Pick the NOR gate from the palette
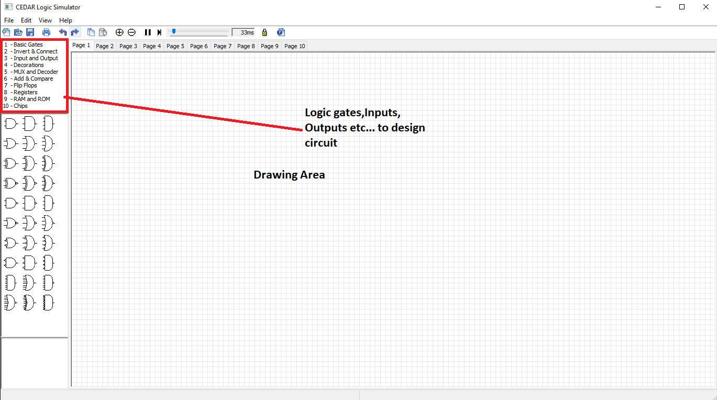Screen dimensions: 717x400 coord(10,223)
